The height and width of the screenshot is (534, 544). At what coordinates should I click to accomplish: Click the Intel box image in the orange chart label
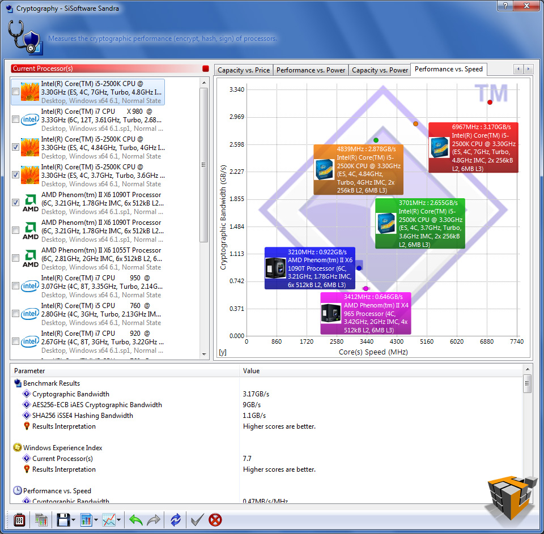324,169
